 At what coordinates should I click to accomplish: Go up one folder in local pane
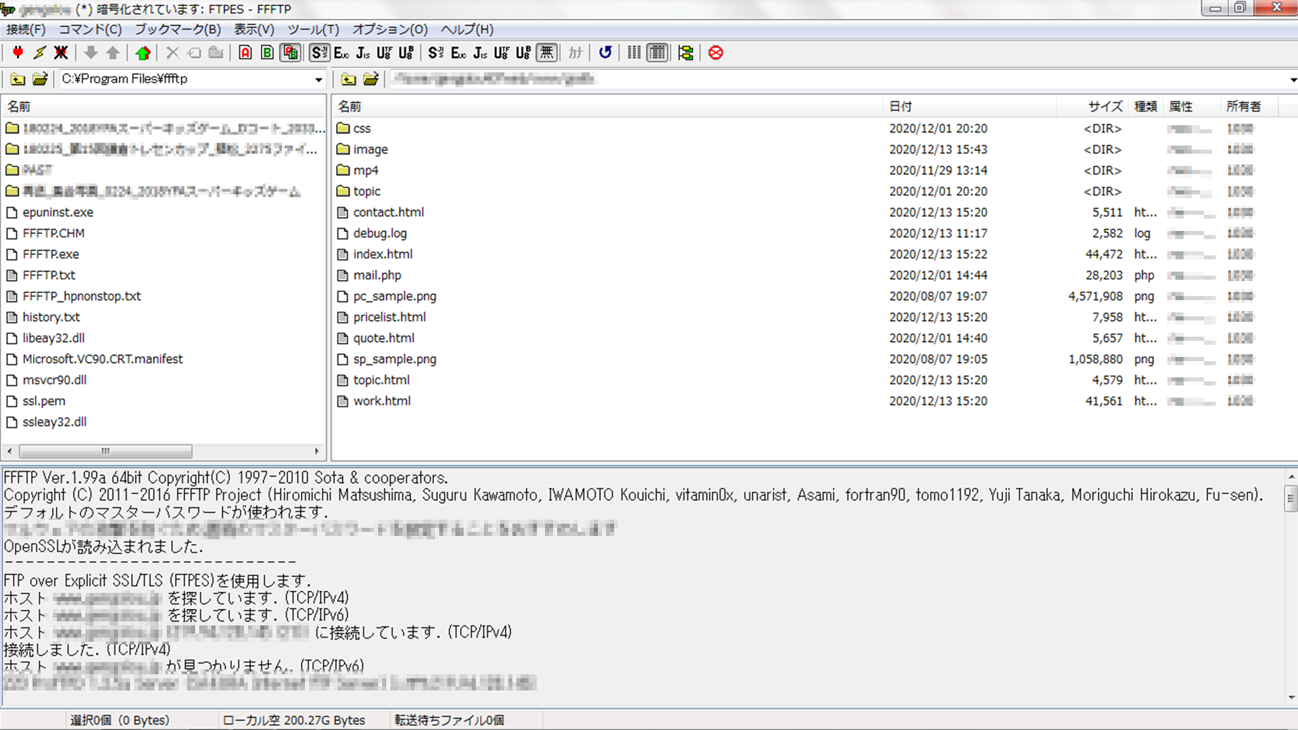tap(18, 79)
